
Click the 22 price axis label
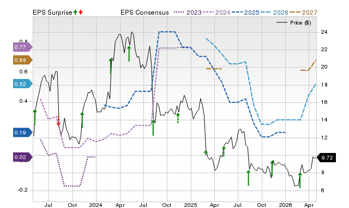tap(324, 50)
